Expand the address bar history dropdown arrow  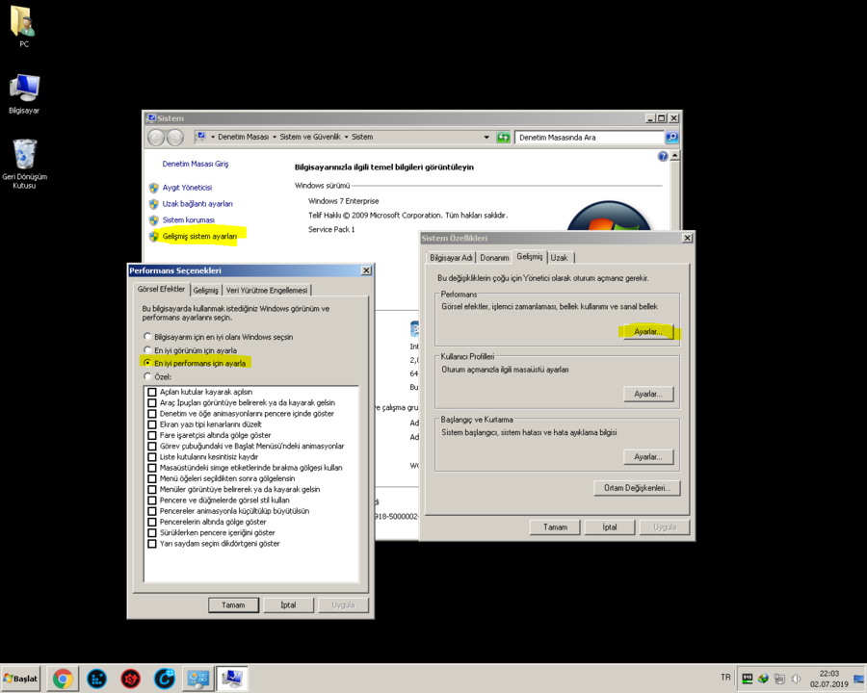tap(486, 138)
